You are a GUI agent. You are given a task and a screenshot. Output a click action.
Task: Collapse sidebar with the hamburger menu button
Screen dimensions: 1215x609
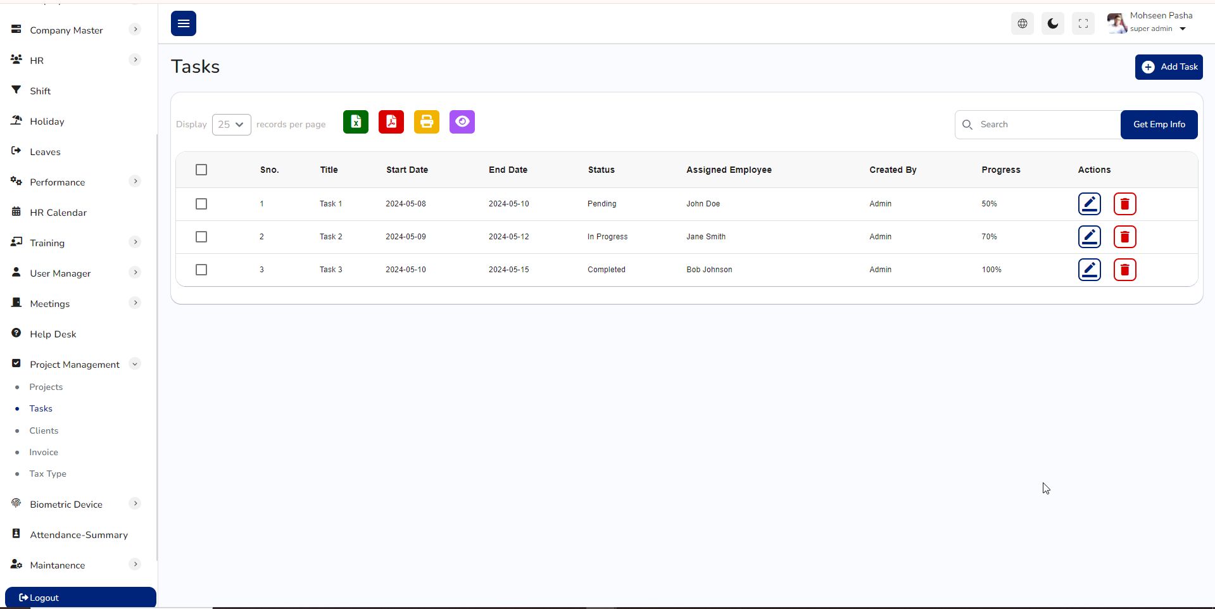tap(184, 23)
